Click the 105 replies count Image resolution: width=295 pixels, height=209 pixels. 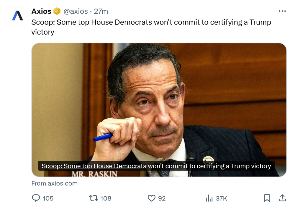click(48, 198)
